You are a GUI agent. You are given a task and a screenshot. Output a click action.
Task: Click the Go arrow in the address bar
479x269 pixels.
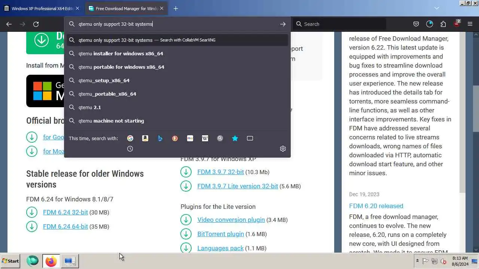[283, 24]
